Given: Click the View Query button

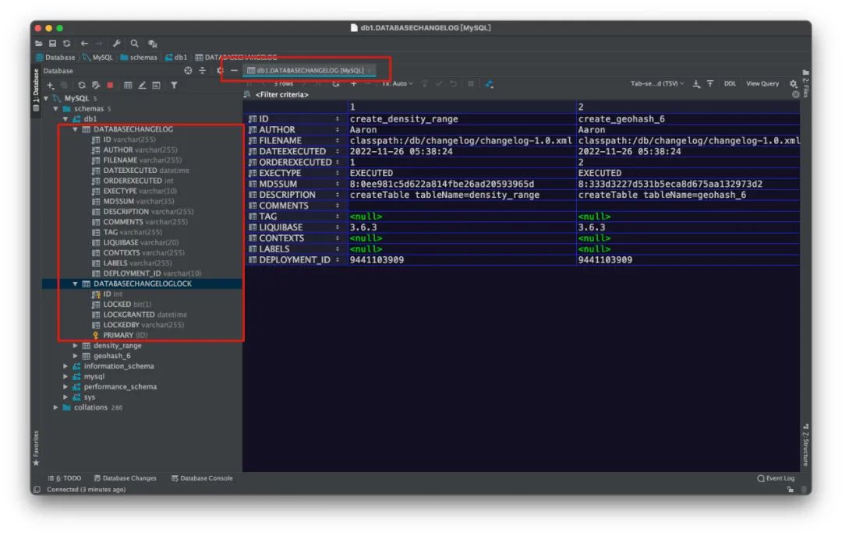Looking at the screenshot, I should point(762,83).
